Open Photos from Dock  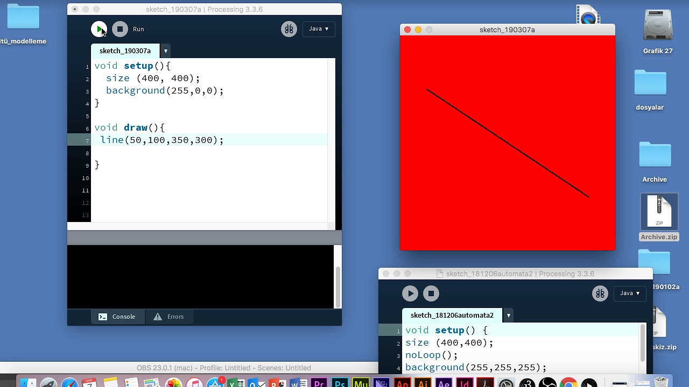[173, 382]
